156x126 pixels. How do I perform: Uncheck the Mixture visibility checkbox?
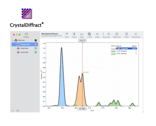coord(36,40)
